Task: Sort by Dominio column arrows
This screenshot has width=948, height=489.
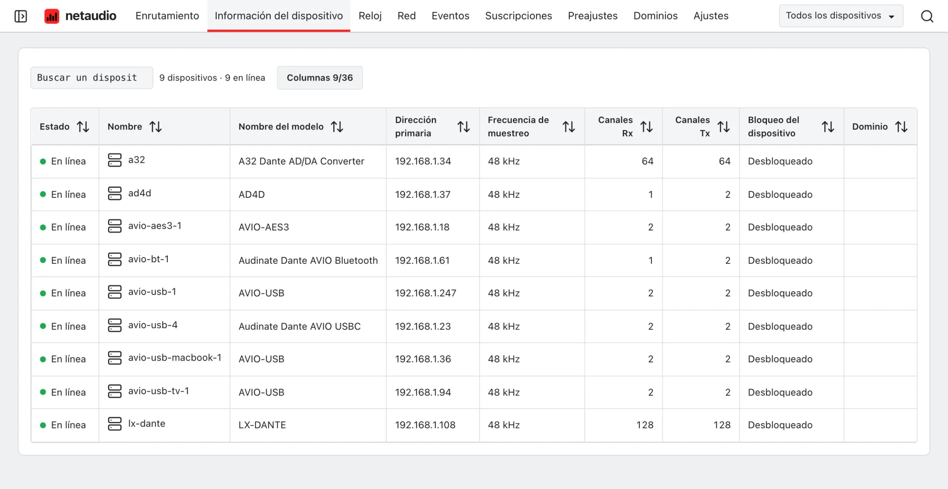Action: click(902, 127)
